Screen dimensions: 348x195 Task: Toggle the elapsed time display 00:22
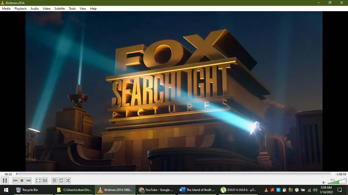[8, 174]
